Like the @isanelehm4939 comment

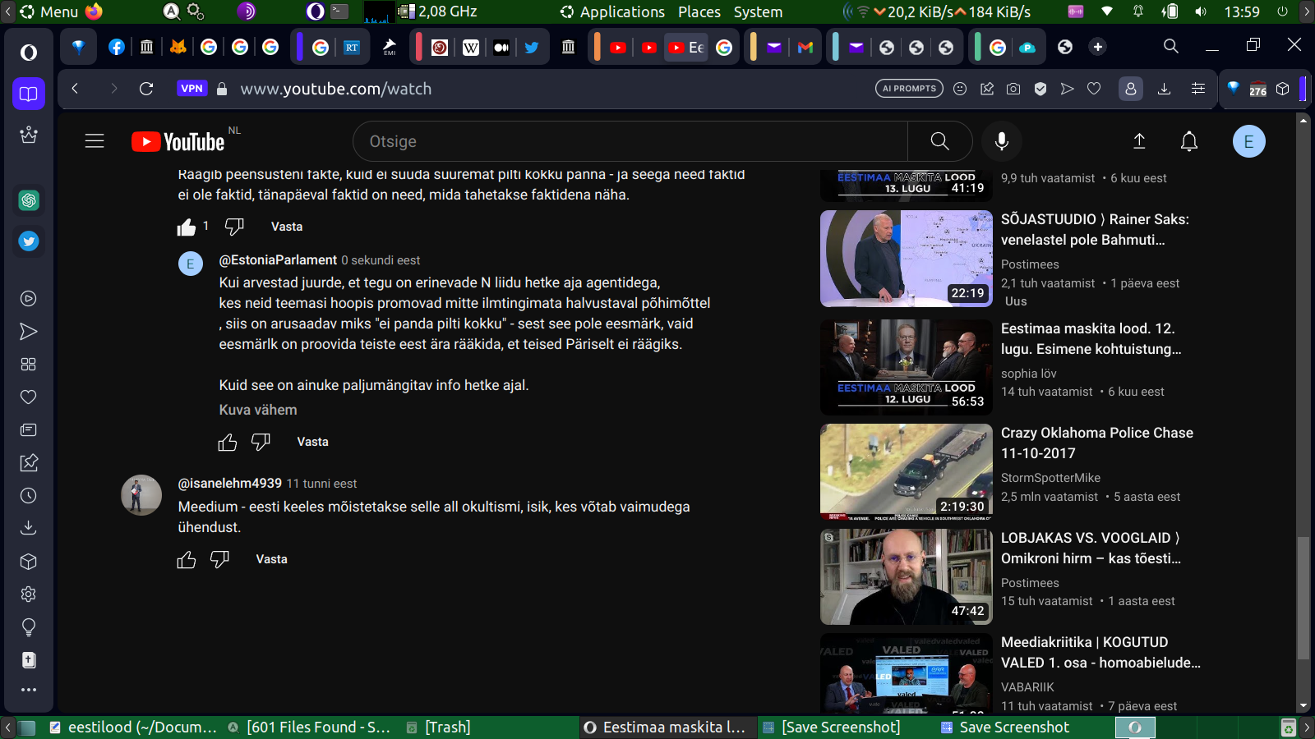point(187,560)
